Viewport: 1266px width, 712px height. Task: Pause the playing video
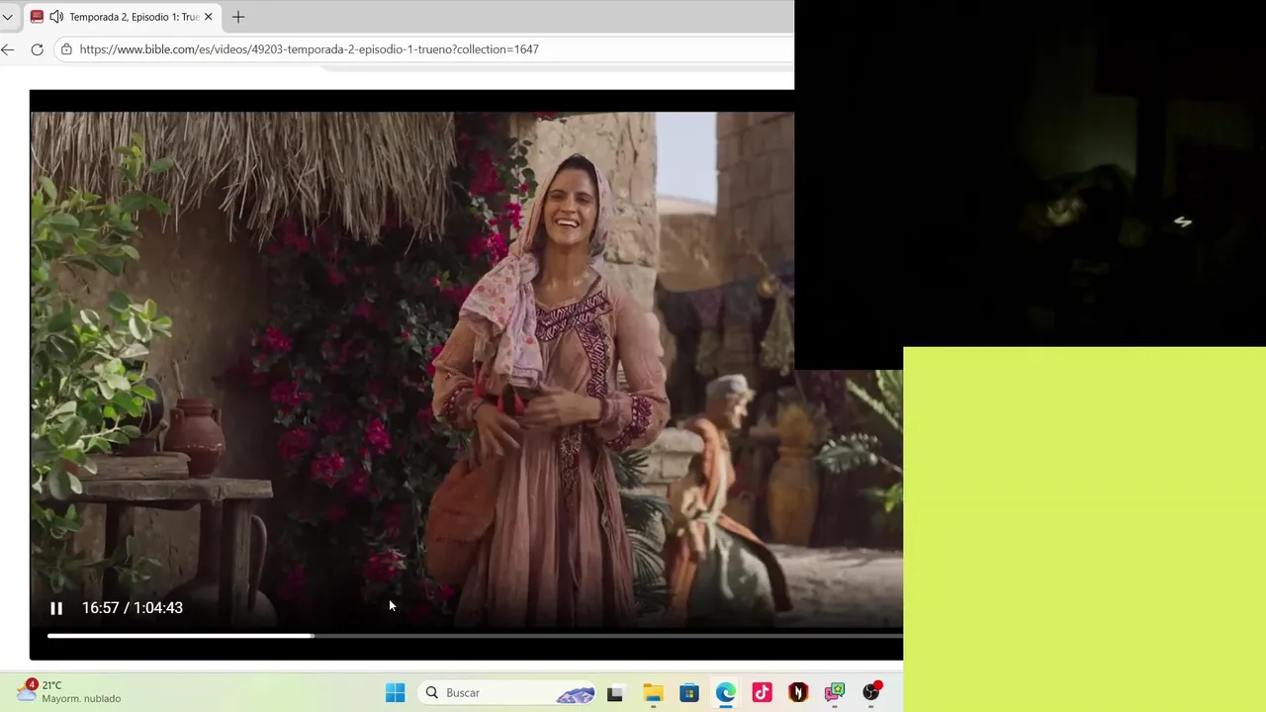(56, 608)
